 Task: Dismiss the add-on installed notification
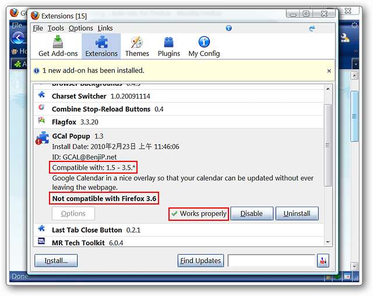(x=329, y=71)
